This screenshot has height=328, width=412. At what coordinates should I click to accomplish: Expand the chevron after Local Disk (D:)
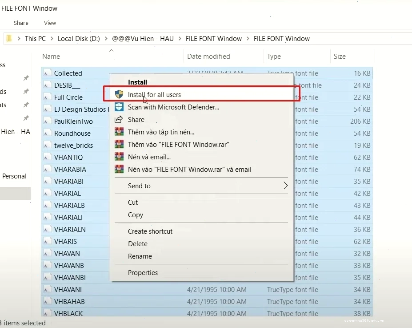(x=106, y=39)
